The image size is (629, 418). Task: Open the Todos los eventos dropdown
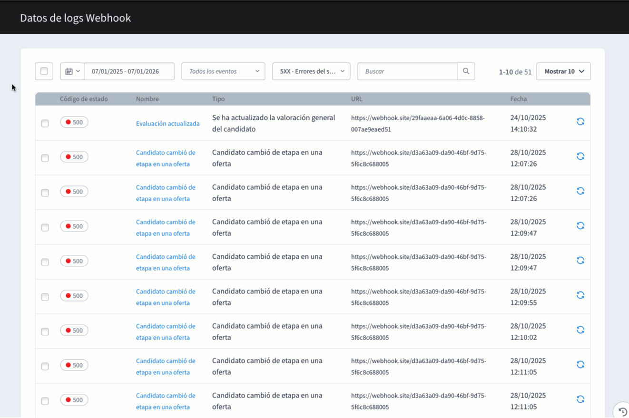(223, 71)
